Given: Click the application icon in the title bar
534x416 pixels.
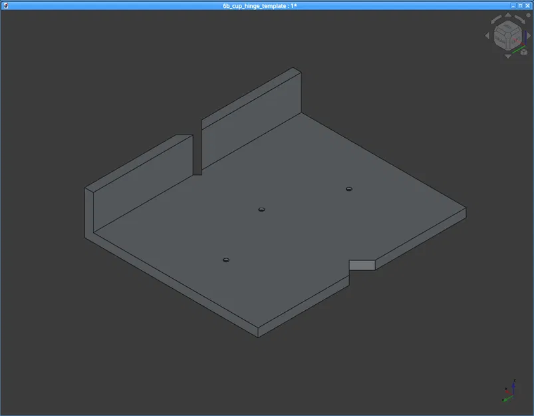Looking at the screenshot, I should (x=5, y=5).
